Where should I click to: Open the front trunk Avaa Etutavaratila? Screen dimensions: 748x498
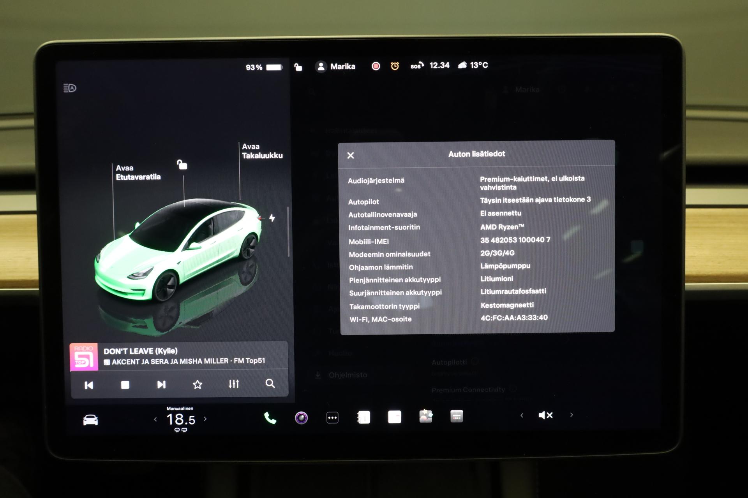(138, 172)
